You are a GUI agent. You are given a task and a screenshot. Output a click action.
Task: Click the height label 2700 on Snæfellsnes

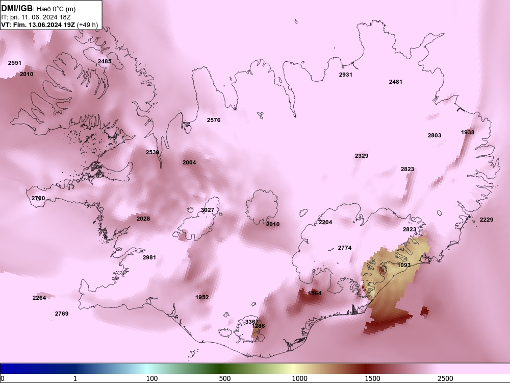38,198
